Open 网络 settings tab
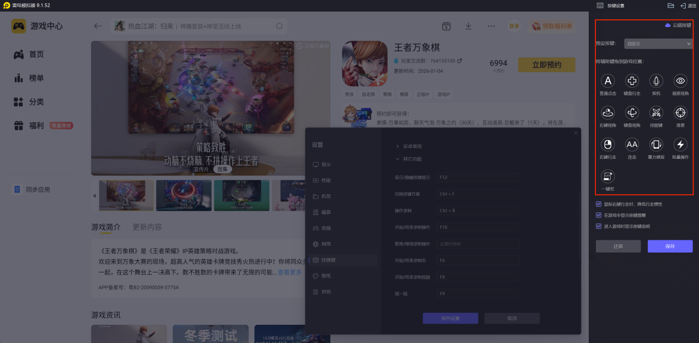Screen dimensions: 699x343 tap(342, 244)
